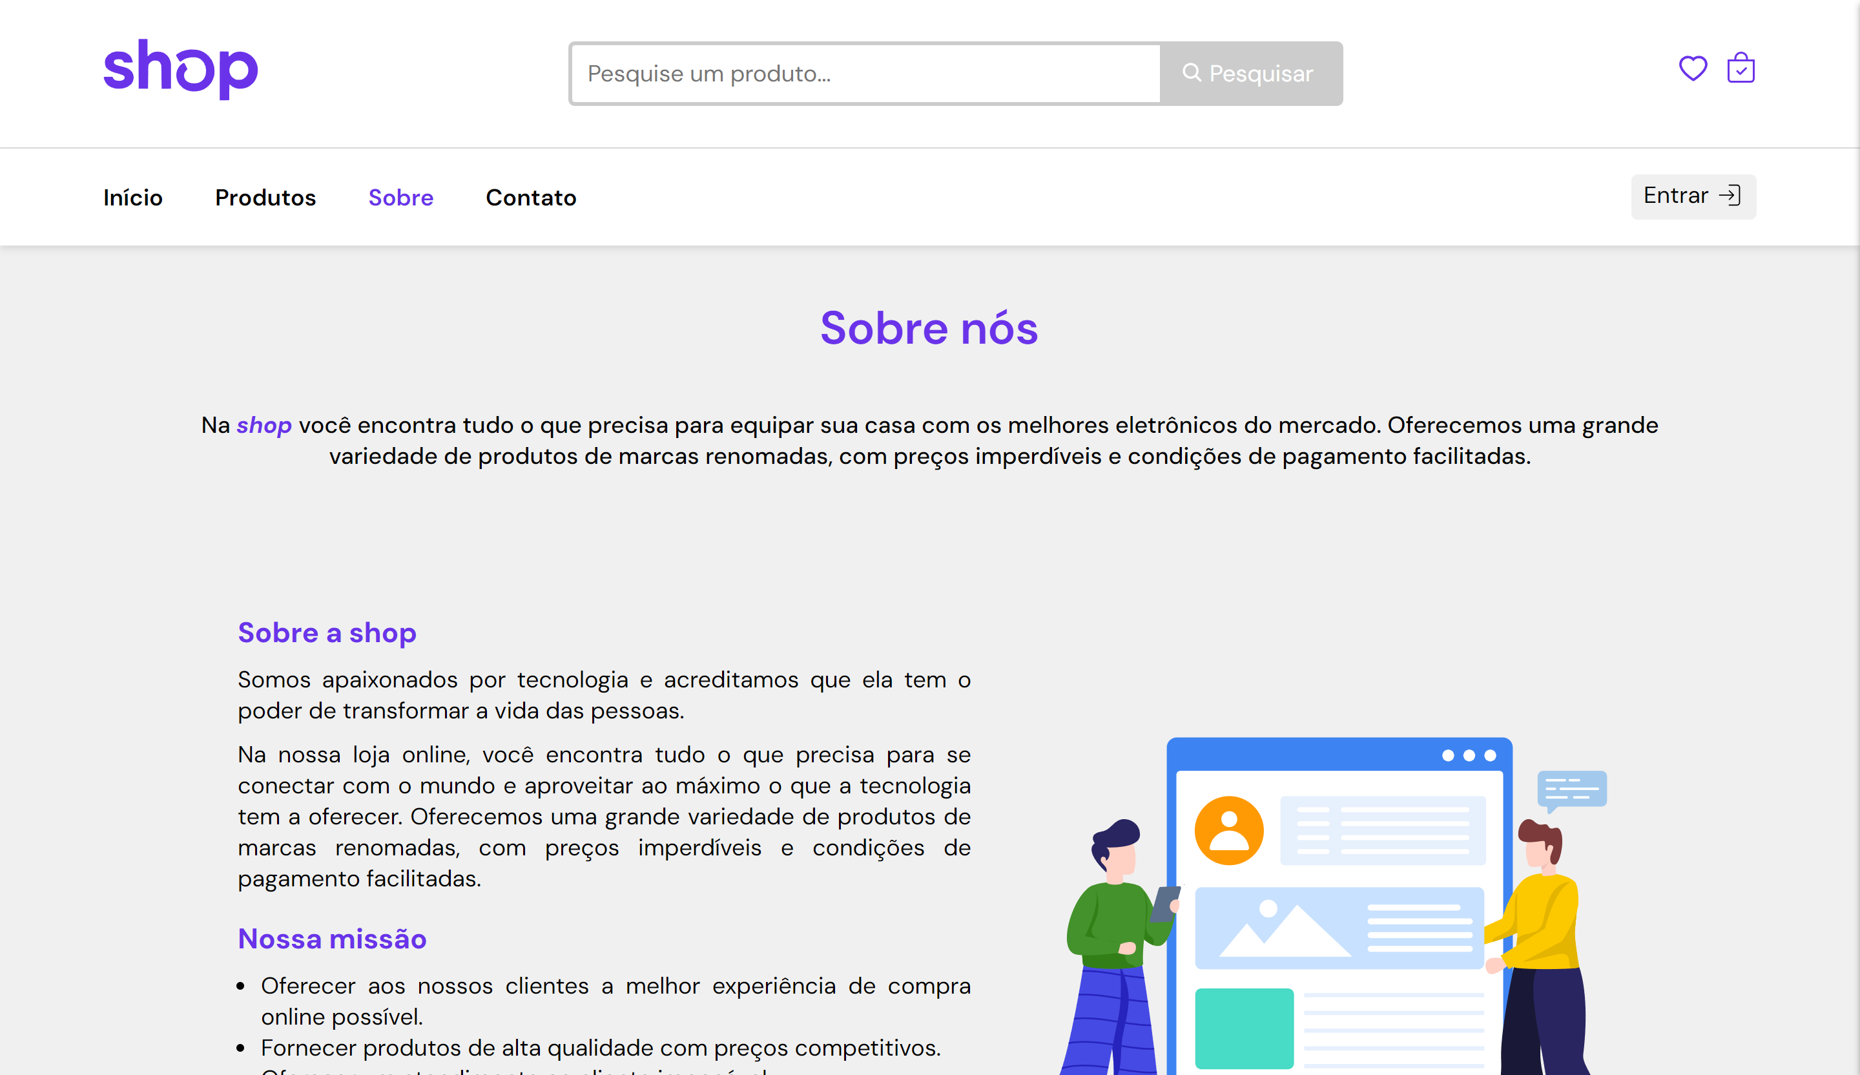Toggle the Sobre nós page header
This screenshot has width=1860, height=1075.
[929, 329]
